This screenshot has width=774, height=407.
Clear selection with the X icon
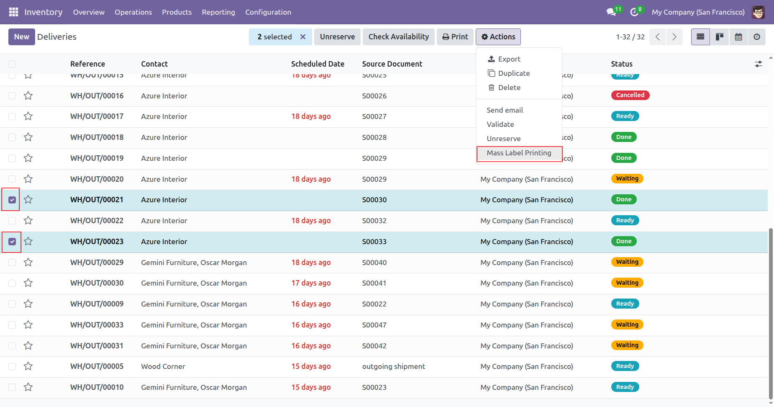303,37
